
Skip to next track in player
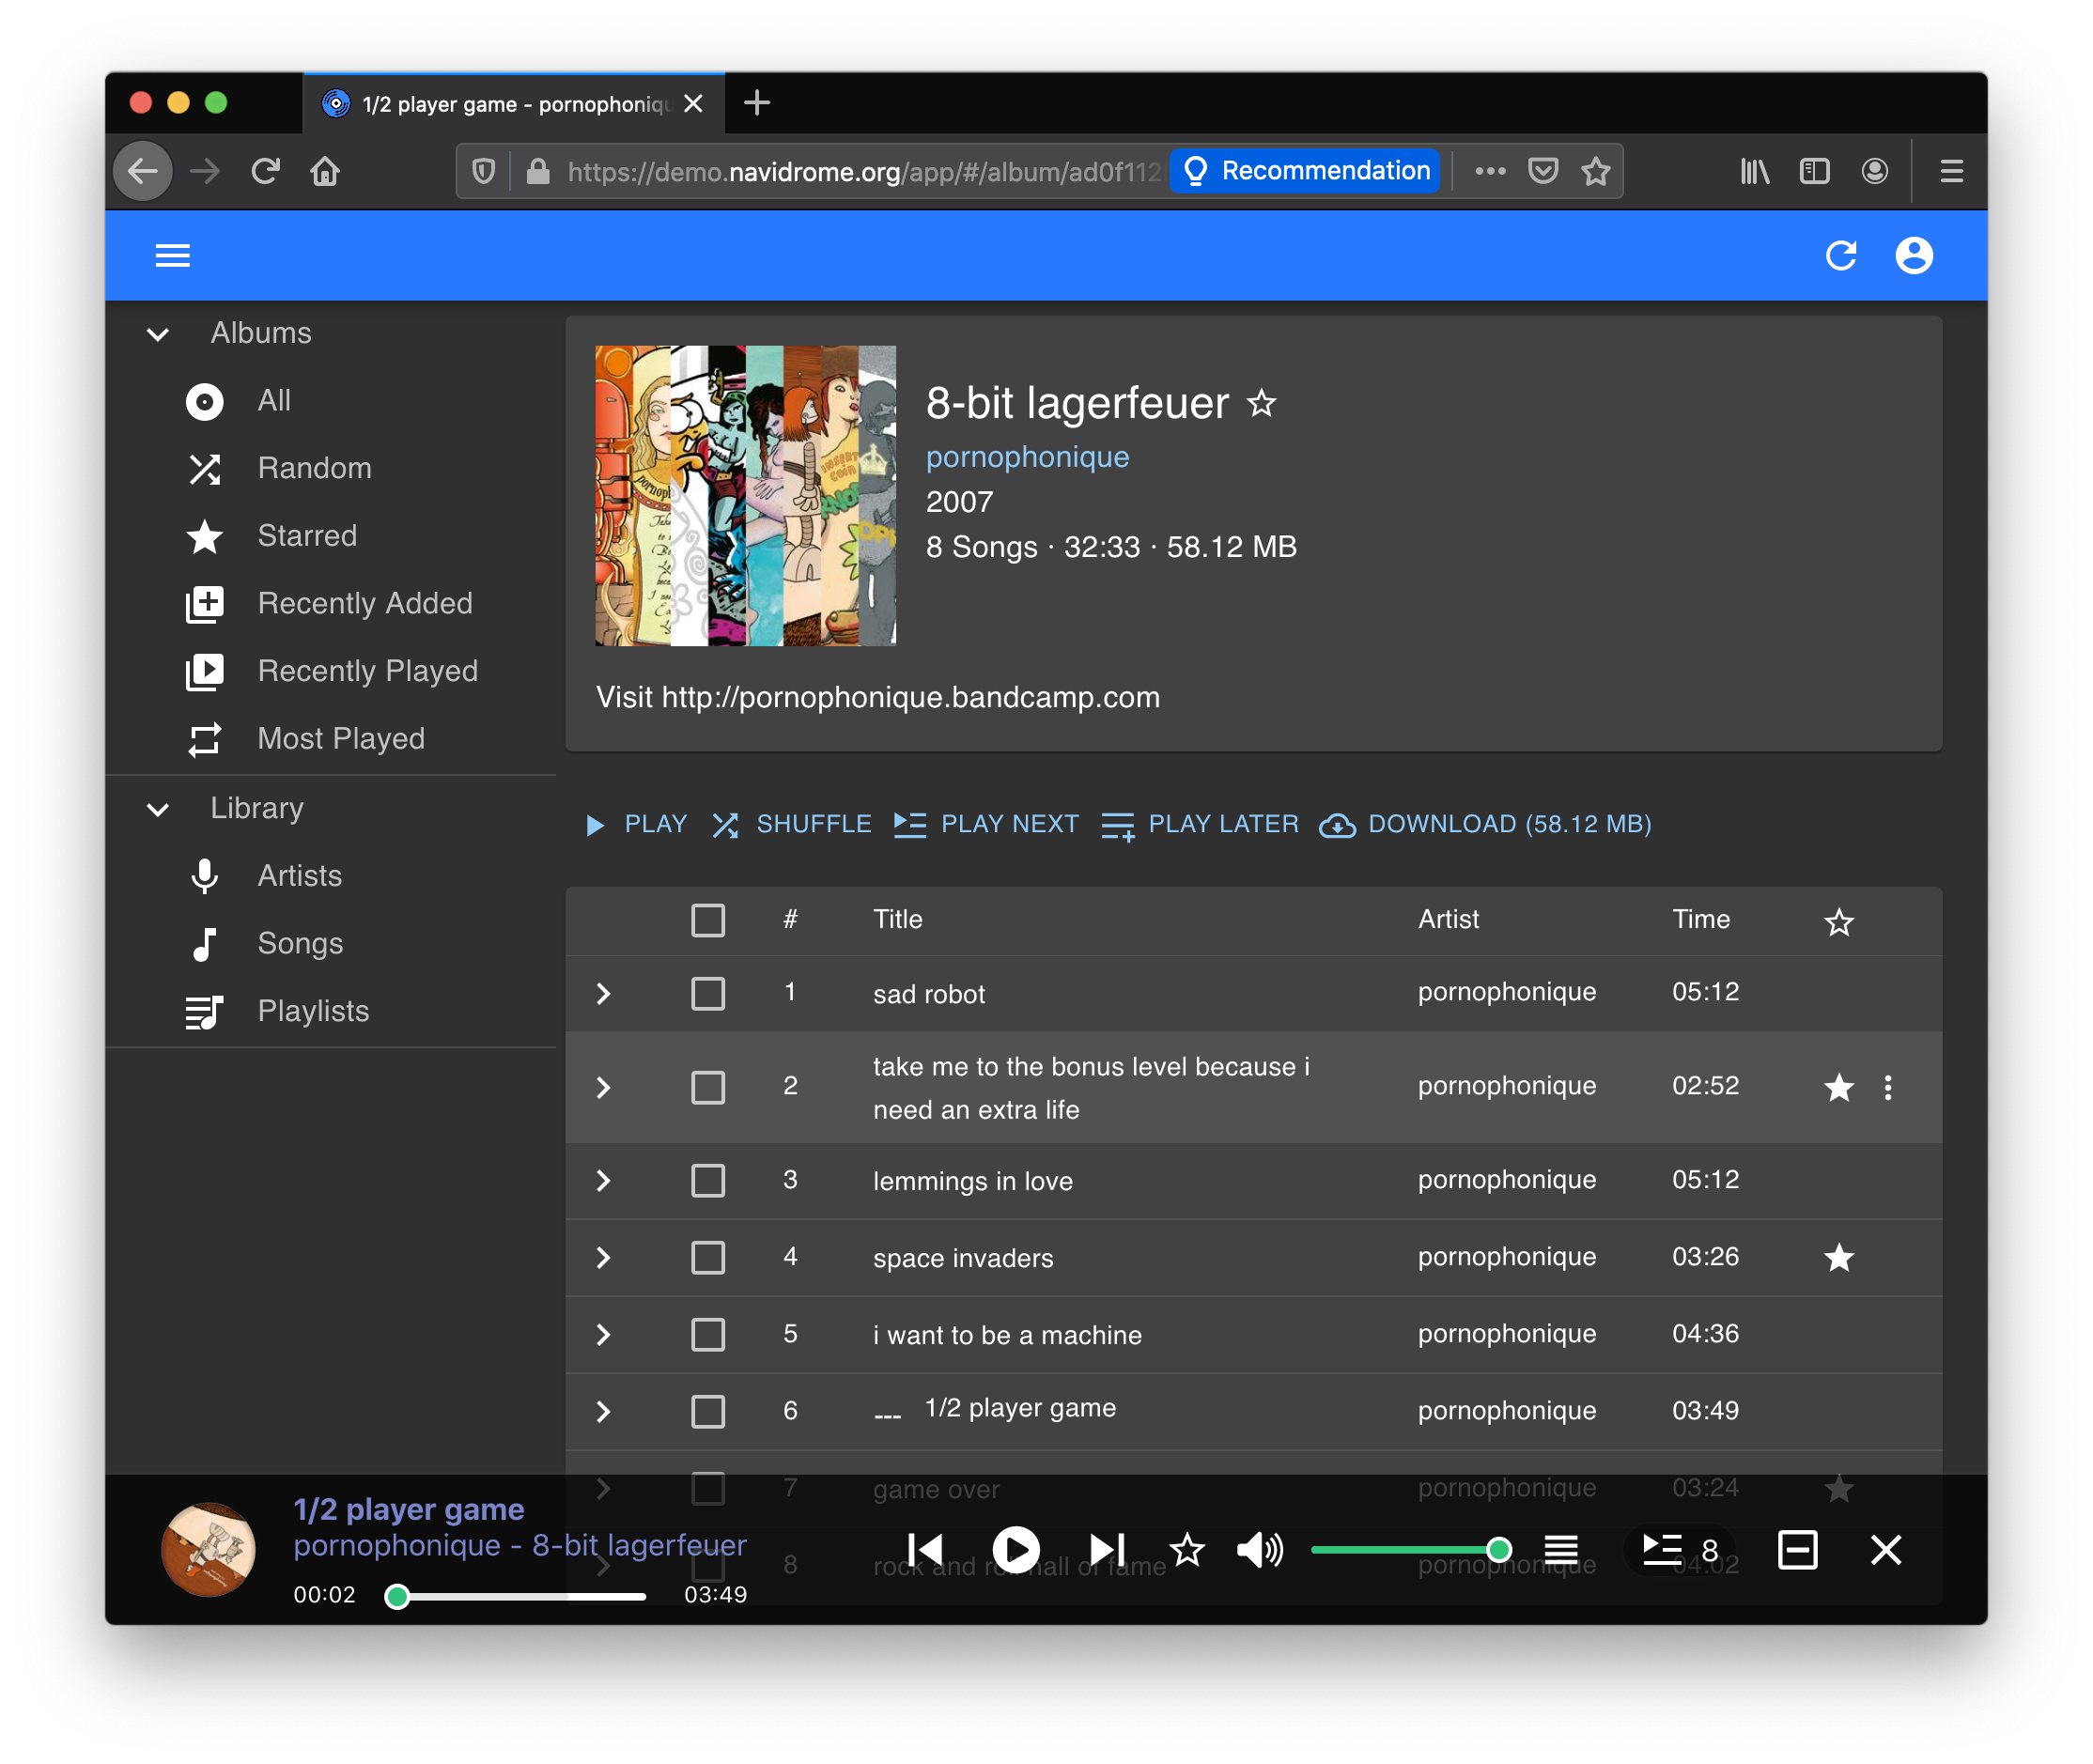(1106, 1550)
